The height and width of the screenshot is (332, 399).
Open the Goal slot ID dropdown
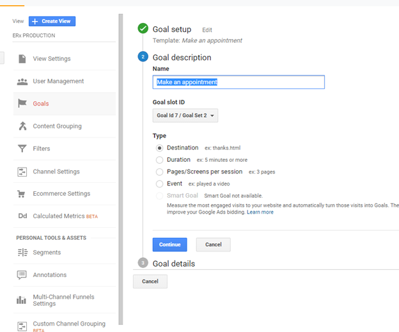185,116
